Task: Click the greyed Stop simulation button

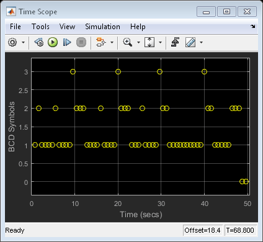Action: click(x=81, y=42)
